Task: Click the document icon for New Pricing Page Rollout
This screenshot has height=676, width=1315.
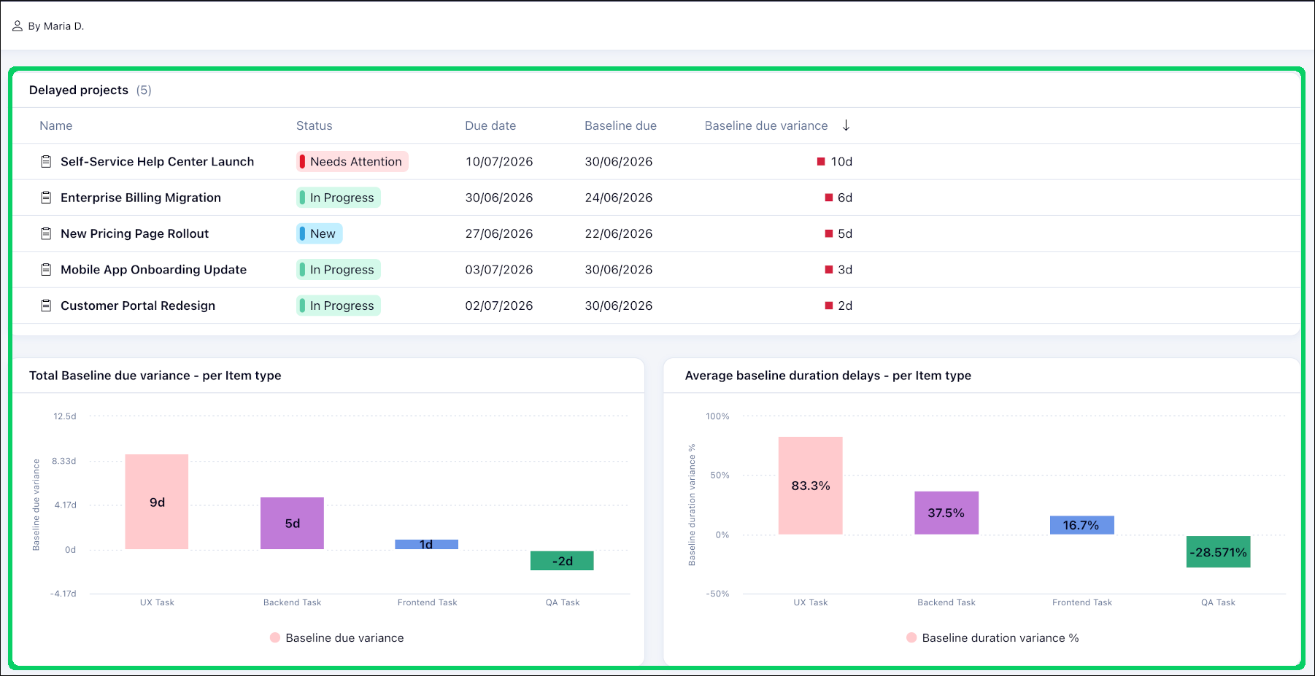Action: coord(46,233)
